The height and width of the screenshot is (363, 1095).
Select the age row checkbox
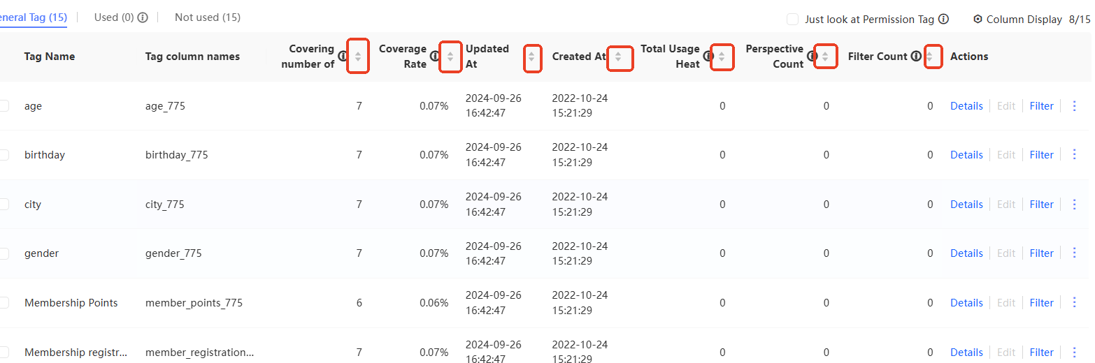pyautogui.click(x=3, y=106)
